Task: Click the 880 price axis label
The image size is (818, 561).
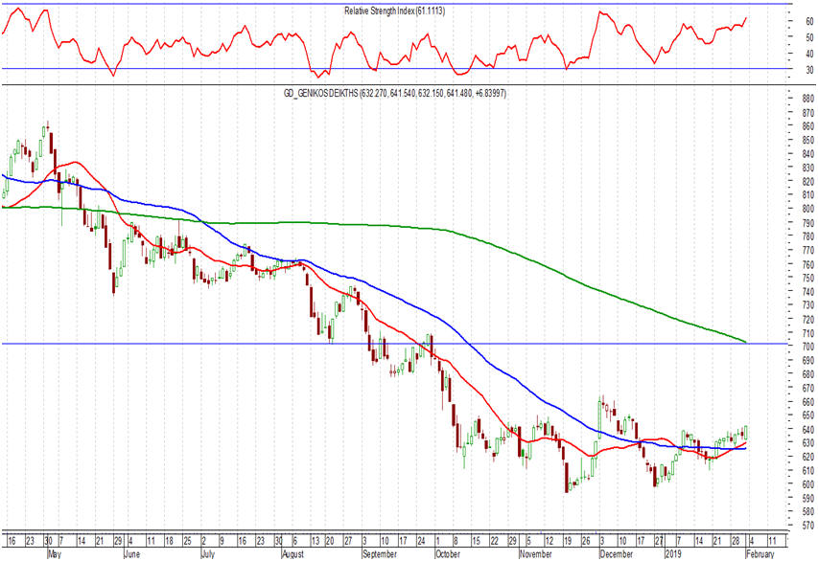Action: tap(808, 99)
